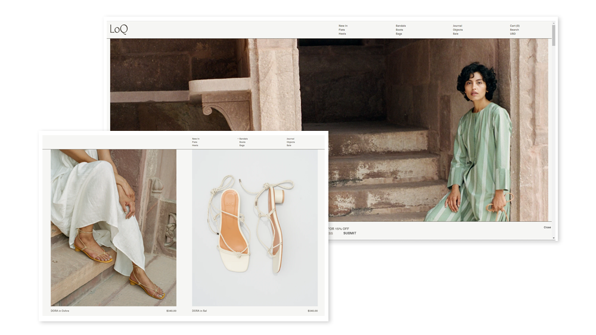
Task: Open the DORA in Sal sandal photo
Action: pos(254,227)
